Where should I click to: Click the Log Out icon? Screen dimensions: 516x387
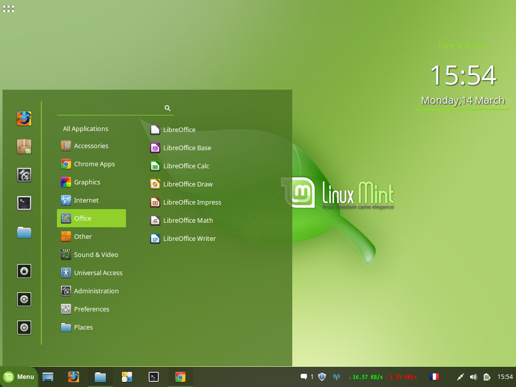24,299
